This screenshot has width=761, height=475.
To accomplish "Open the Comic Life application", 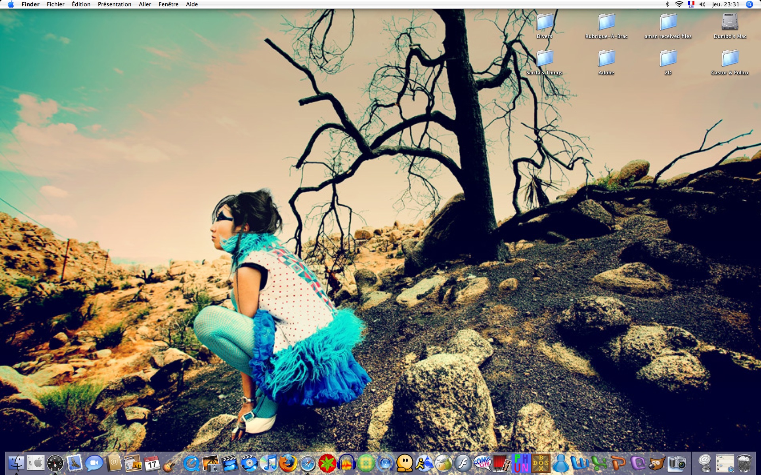I will pos(482,463).
